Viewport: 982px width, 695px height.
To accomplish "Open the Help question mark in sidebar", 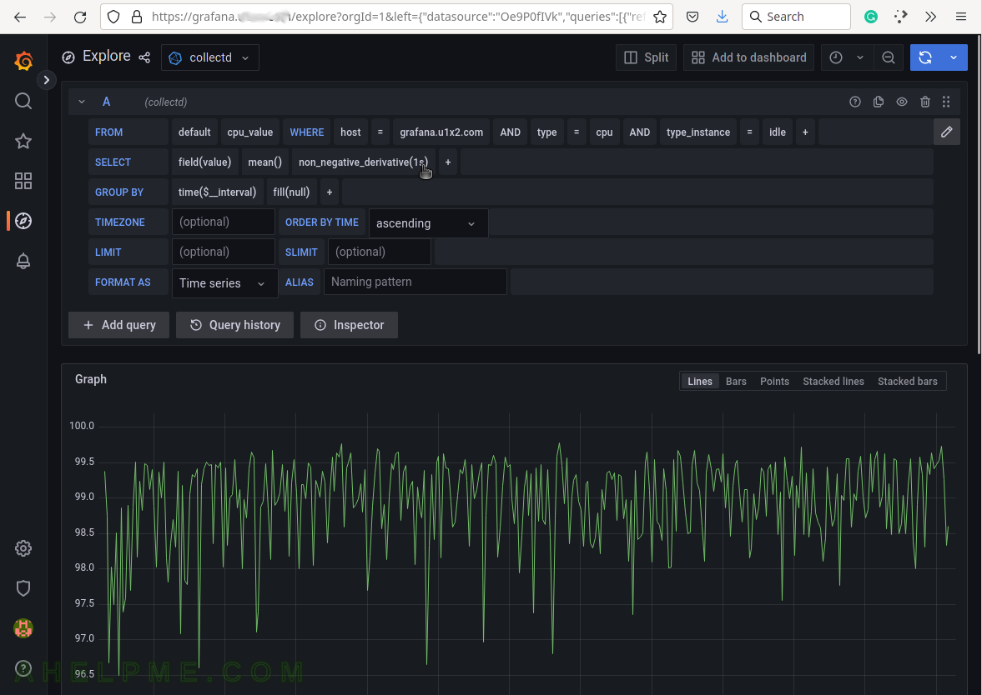I will click(23, 668).
